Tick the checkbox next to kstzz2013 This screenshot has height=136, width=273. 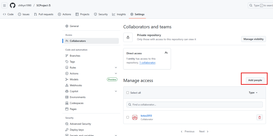coord(128,117)
